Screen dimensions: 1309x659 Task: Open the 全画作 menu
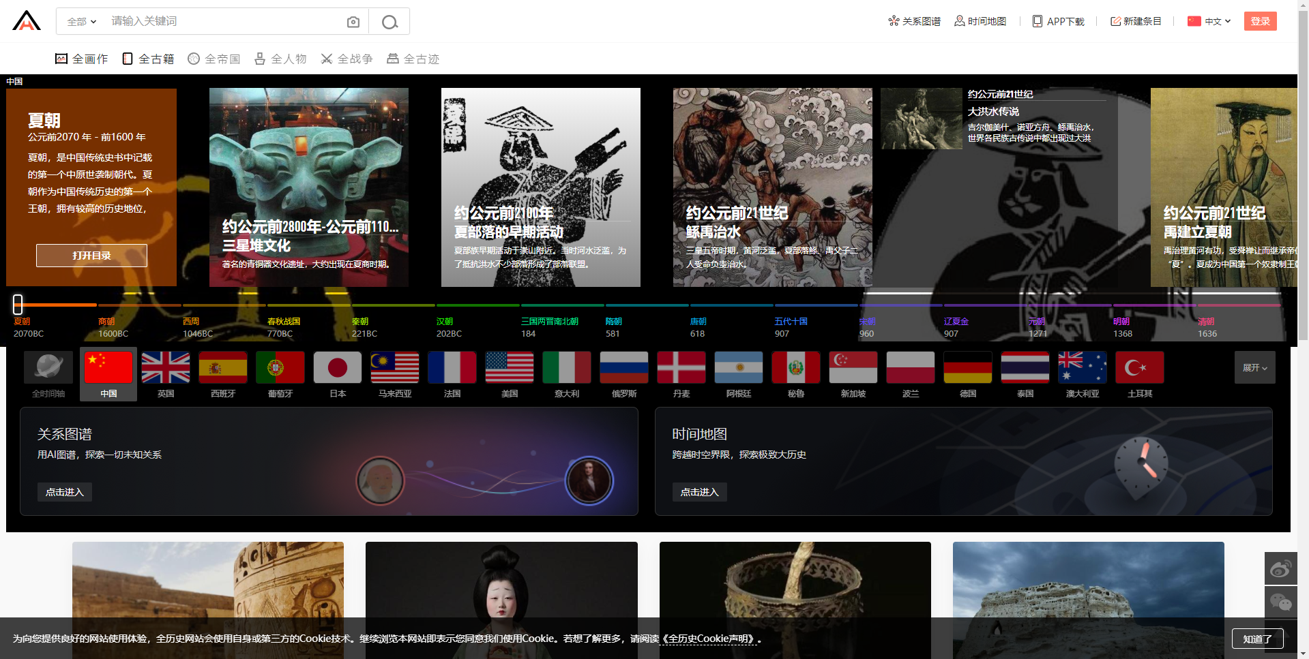point(81,59)
